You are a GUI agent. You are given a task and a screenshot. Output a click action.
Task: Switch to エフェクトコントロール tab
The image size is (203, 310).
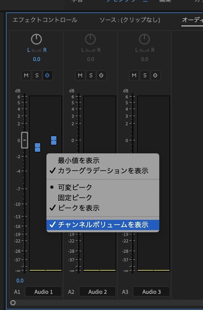click(45, 20)
